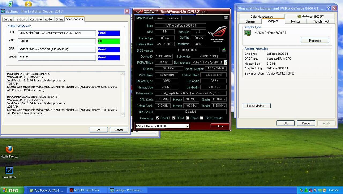
Task: Click TechPowerUp GPU-Z taskbar button
Action: coord(47,190)
